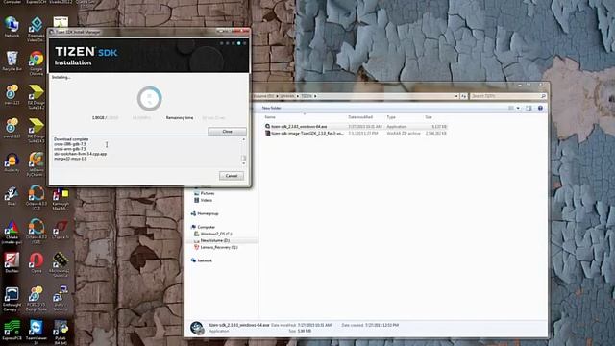
Task: Open Octave 4.0.0 GUI desktop shortcut
Action: click(37, 232)
